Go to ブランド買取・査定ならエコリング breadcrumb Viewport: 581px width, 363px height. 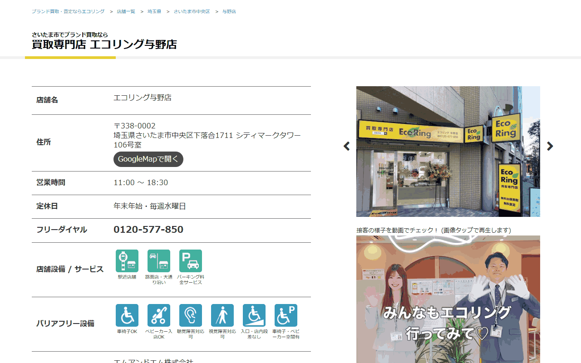click(x=68, y=11)
